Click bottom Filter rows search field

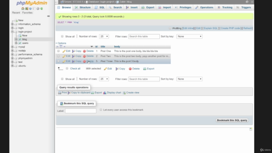(144, 79)
